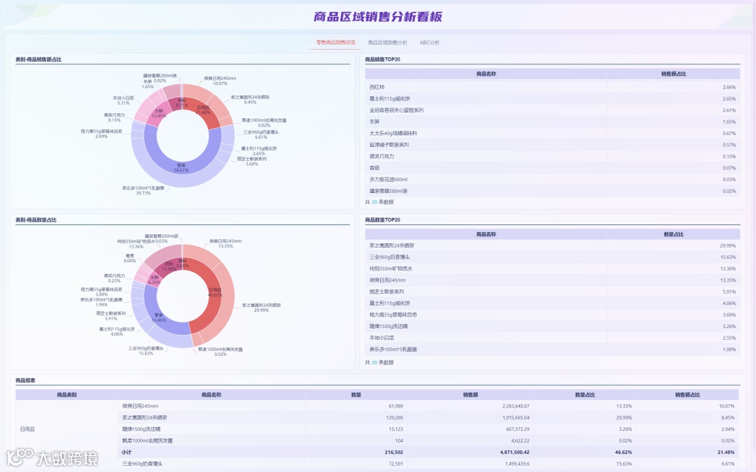The image size is (756, 472).
Task: Select 本地小白菜 row in quantity TOP20
Action: [552, 338]
